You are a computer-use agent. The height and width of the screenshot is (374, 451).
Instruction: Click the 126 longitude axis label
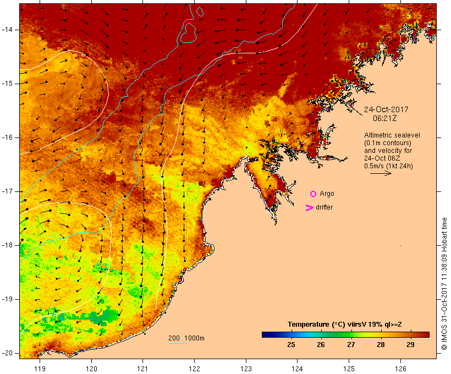(x=400, y=369)
